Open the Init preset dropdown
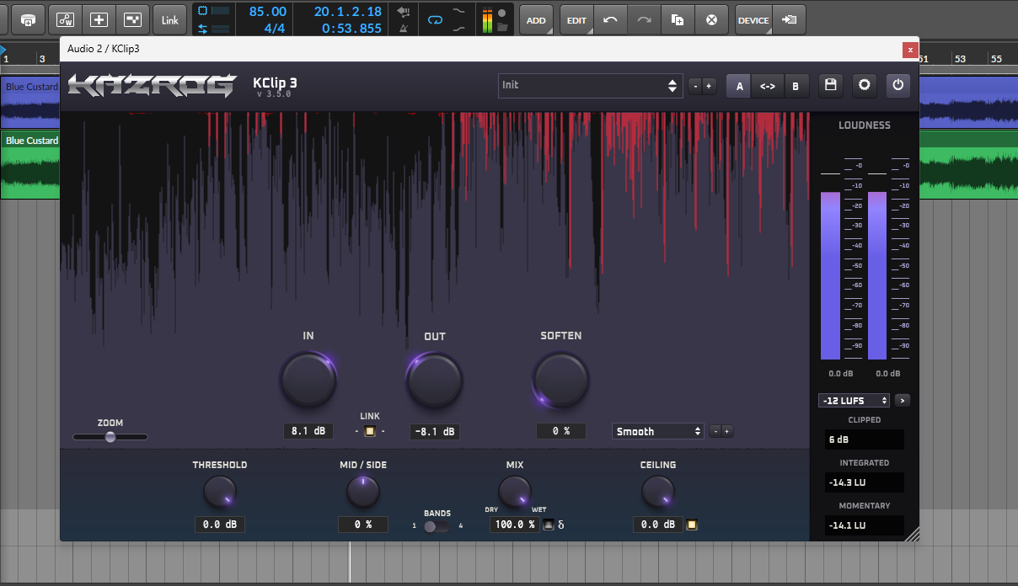Viewport: 1018px width, 586px height. click(x=590, y=85)
